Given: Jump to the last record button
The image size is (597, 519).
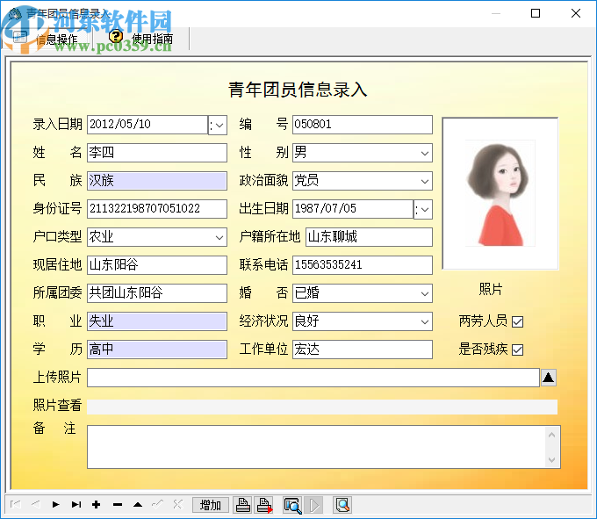Looking at the screenshot, I should [76, 505].
